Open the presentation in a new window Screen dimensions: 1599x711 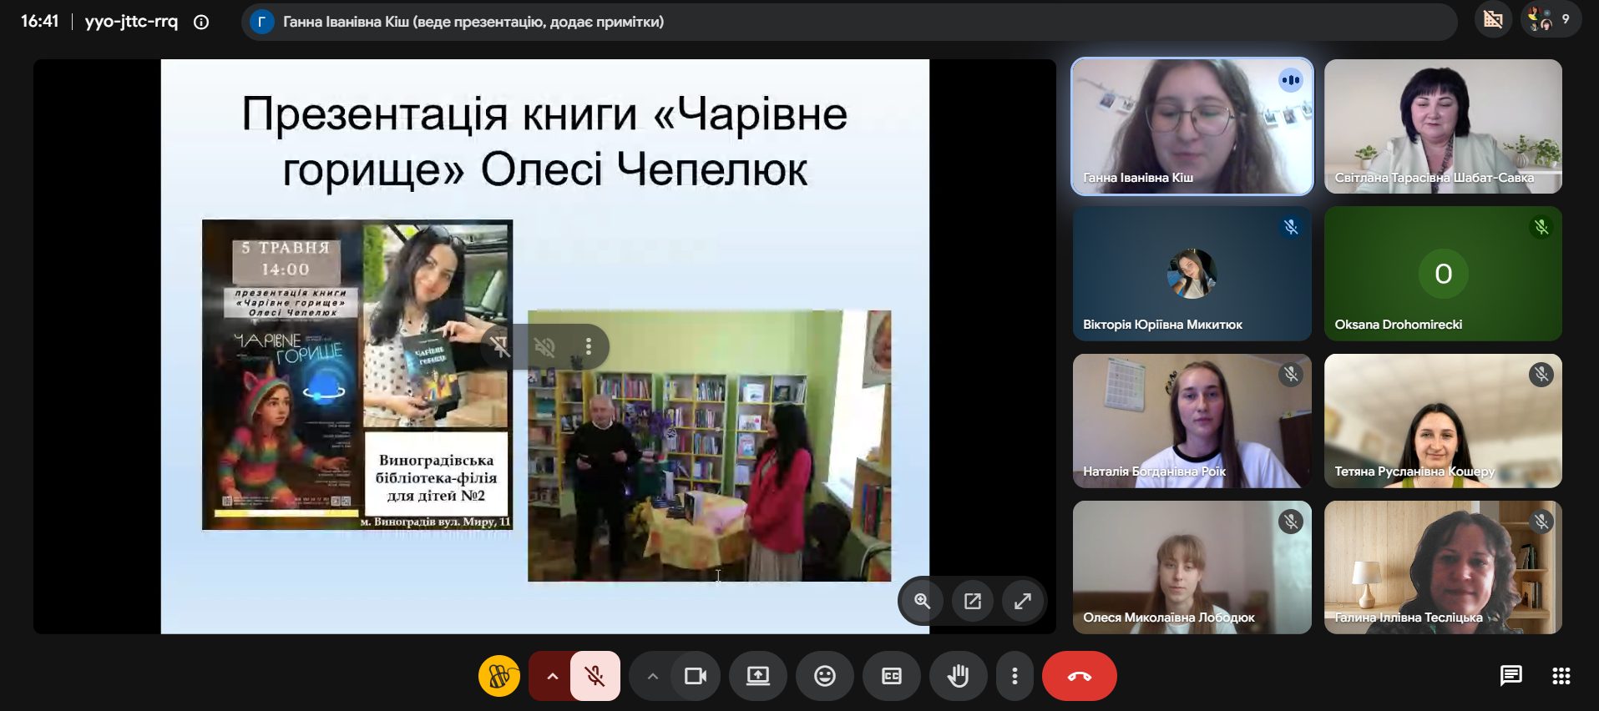tap(972, 601)
